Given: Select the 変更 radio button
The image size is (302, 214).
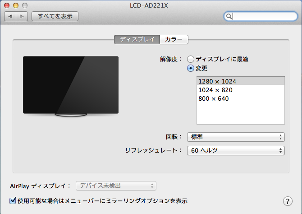Looking at the screenshot, I should click(x=191, y=68).
